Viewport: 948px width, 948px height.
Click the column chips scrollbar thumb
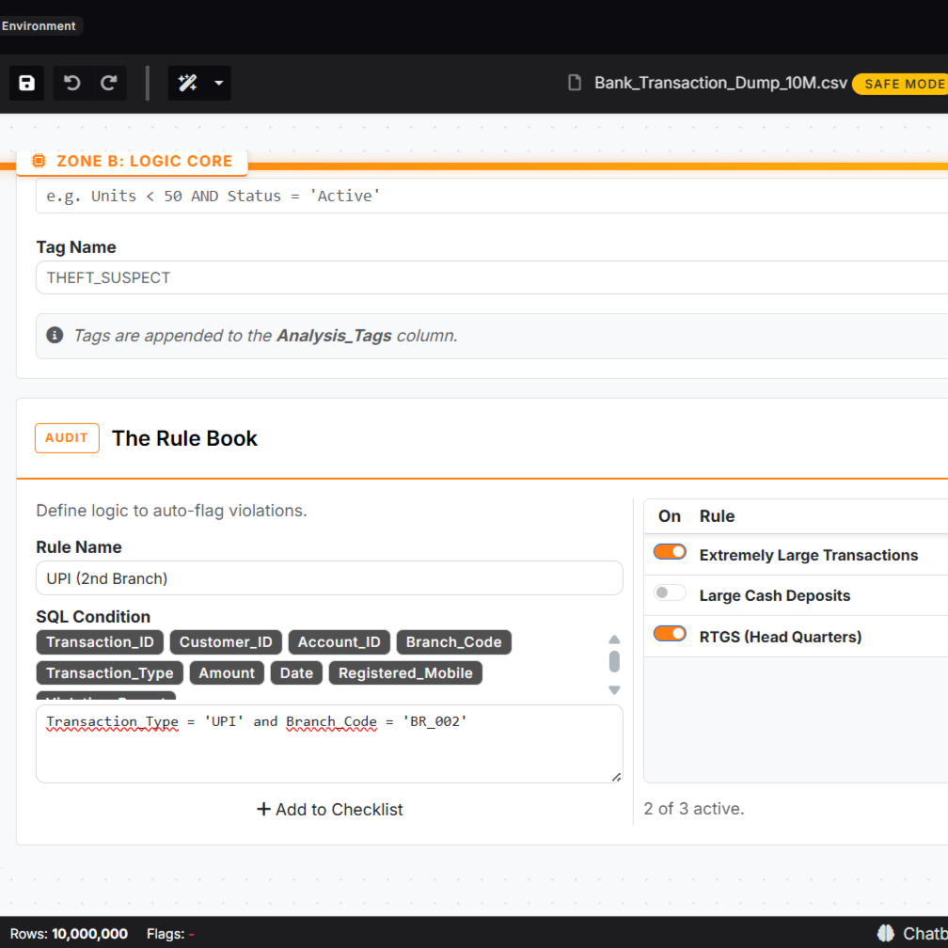[x=614, y=662]
